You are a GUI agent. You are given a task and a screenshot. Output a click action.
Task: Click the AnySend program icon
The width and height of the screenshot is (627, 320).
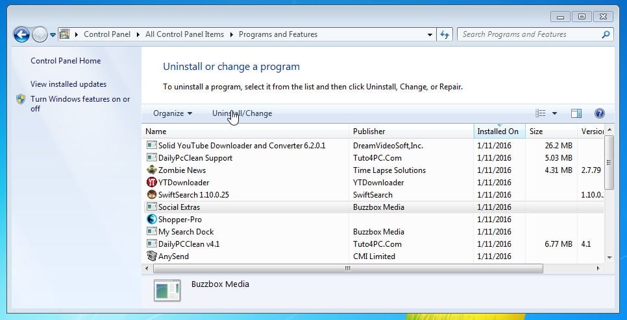(x=152, y=257)
